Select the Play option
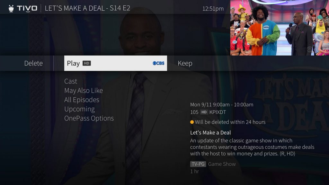Viewport: 329px width, 185px height. point(116,63)
